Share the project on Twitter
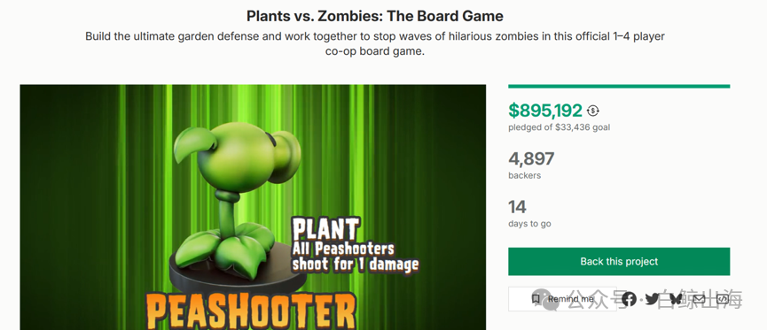 point(652,299)
